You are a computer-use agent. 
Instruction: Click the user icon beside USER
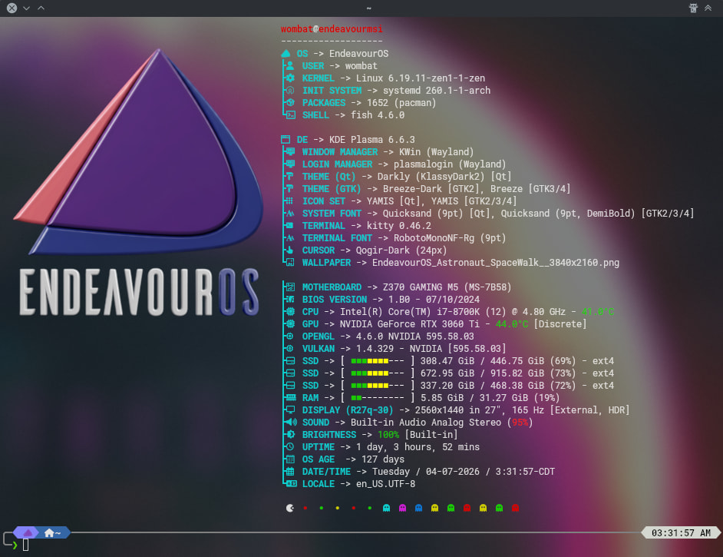290,66
